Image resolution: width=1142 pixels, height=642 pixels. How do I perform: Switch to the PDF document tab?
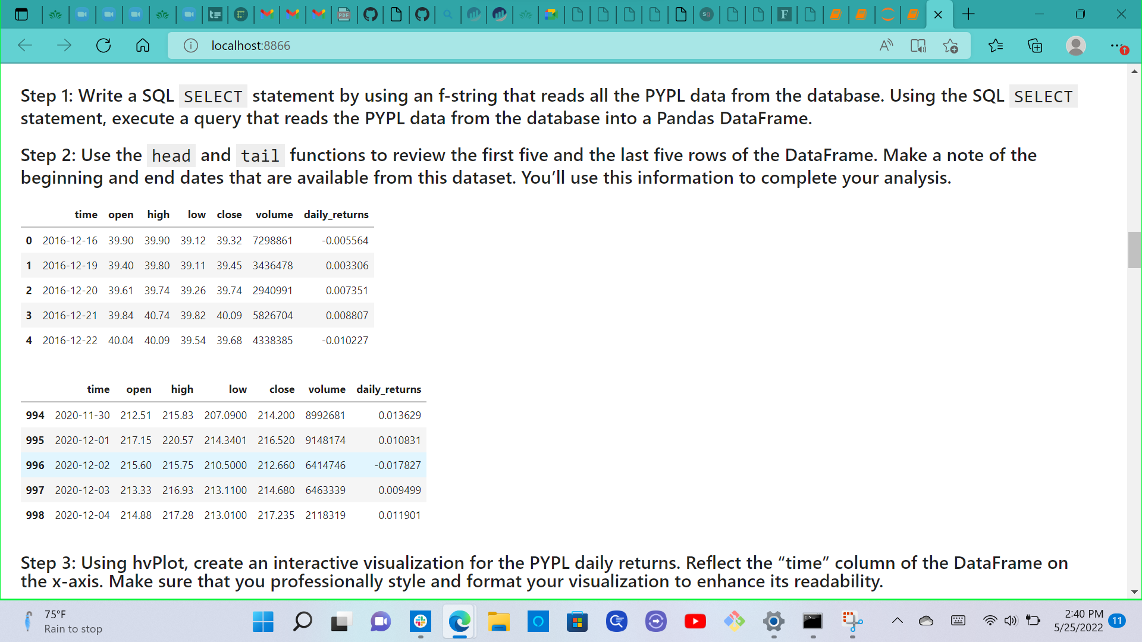[x=344, y=14]
